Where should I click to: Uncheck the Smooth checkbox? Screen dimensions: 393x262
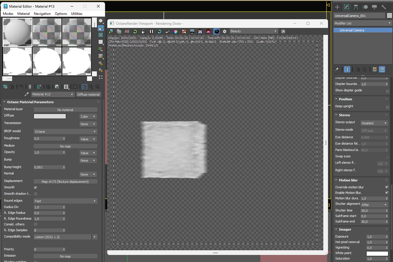coord(36,187)
